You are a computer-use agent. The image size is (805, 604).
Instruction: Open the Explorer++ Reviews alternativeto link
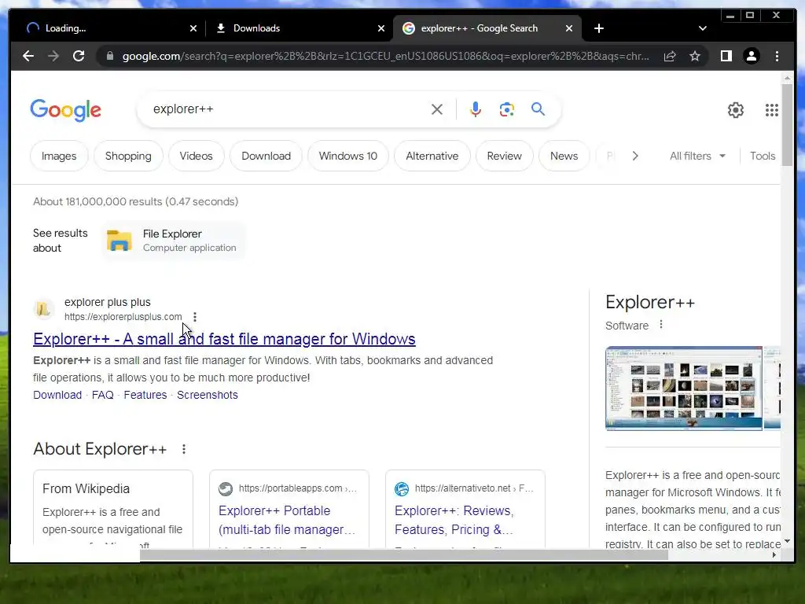pos(454,520)
